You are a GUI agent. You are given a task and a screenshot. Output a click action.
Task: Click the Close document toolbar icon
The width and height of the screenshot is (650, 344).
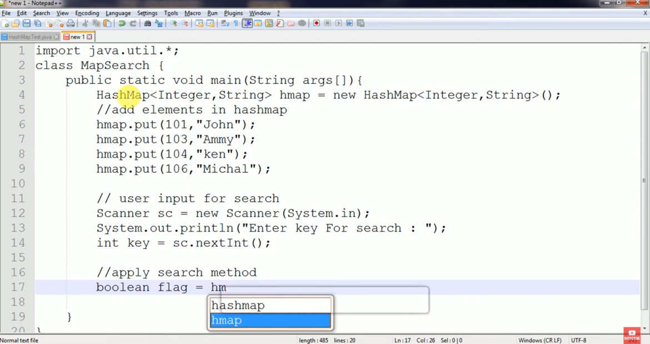click(49, 23)
